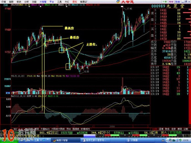Select sell level 5 price 1691

(163, 10)
